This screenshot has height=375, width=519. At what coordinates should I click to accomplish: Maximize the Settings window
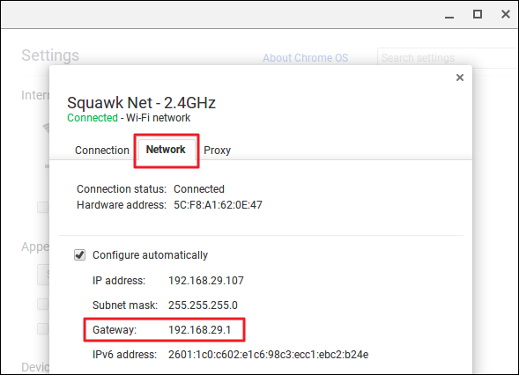click(x=478, y=14)
